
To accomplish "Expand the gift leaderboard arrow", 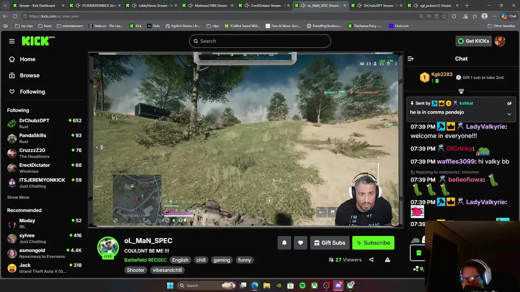I will (461, 91).
